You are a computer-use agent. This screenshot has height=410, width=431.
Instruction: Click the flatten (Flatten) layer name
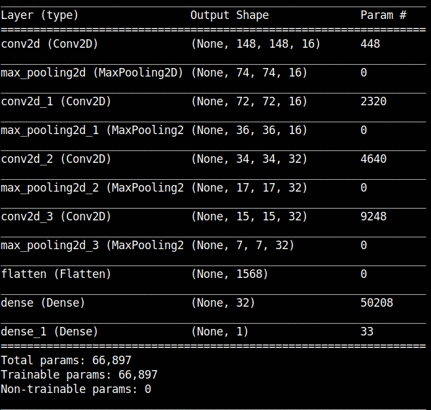pyautogui.click(x=56, y=274)
